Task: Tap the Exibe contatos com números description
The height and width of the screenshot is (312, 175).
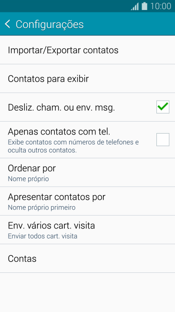Action: (x=73, y=146)
